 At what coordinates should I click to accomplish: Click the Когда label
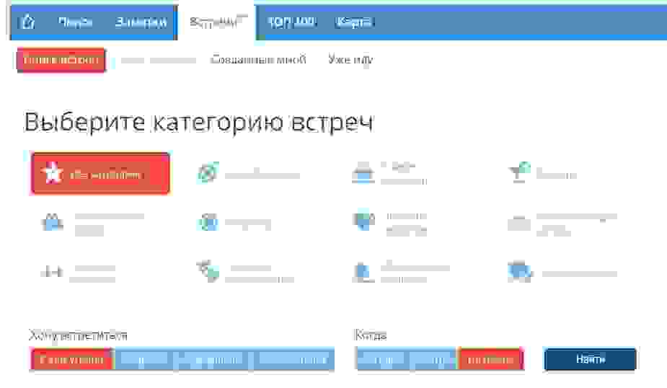(x=370, y=335)
